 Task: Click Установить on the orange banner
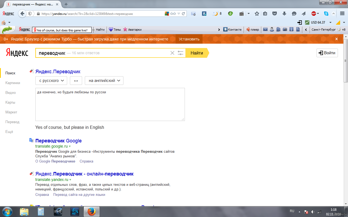189,39
